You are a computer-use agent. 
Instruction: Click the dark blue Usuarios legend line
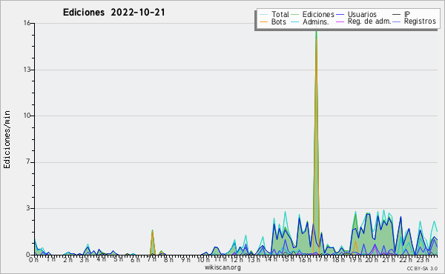(x=340, y=15)
